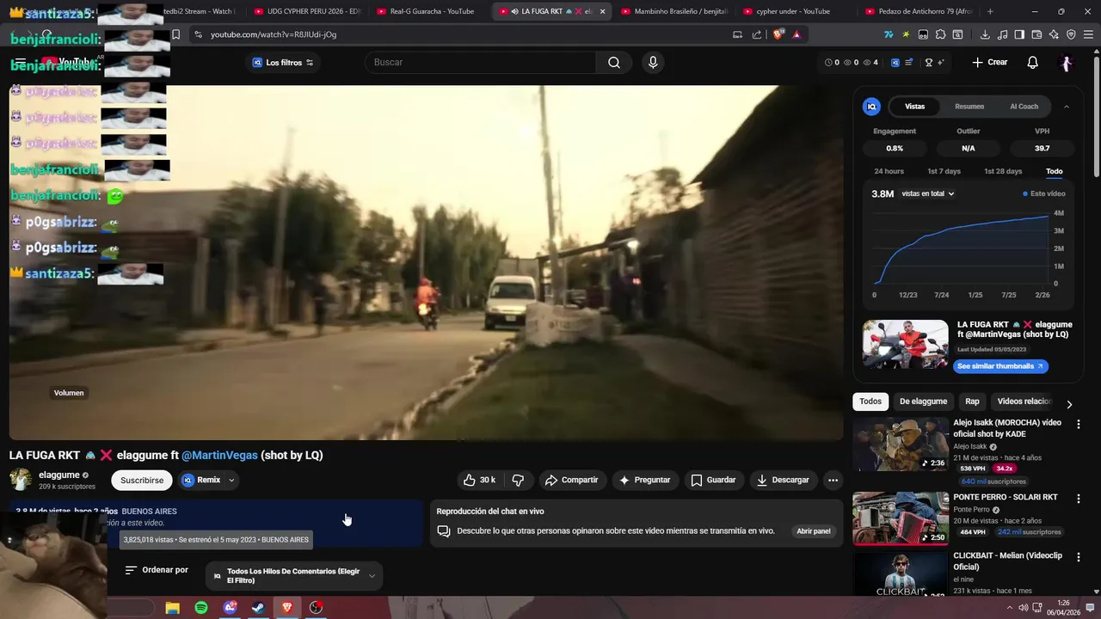Like the video with 30 k
Screen dimensions: 1101x619
[x=479, y=480]
